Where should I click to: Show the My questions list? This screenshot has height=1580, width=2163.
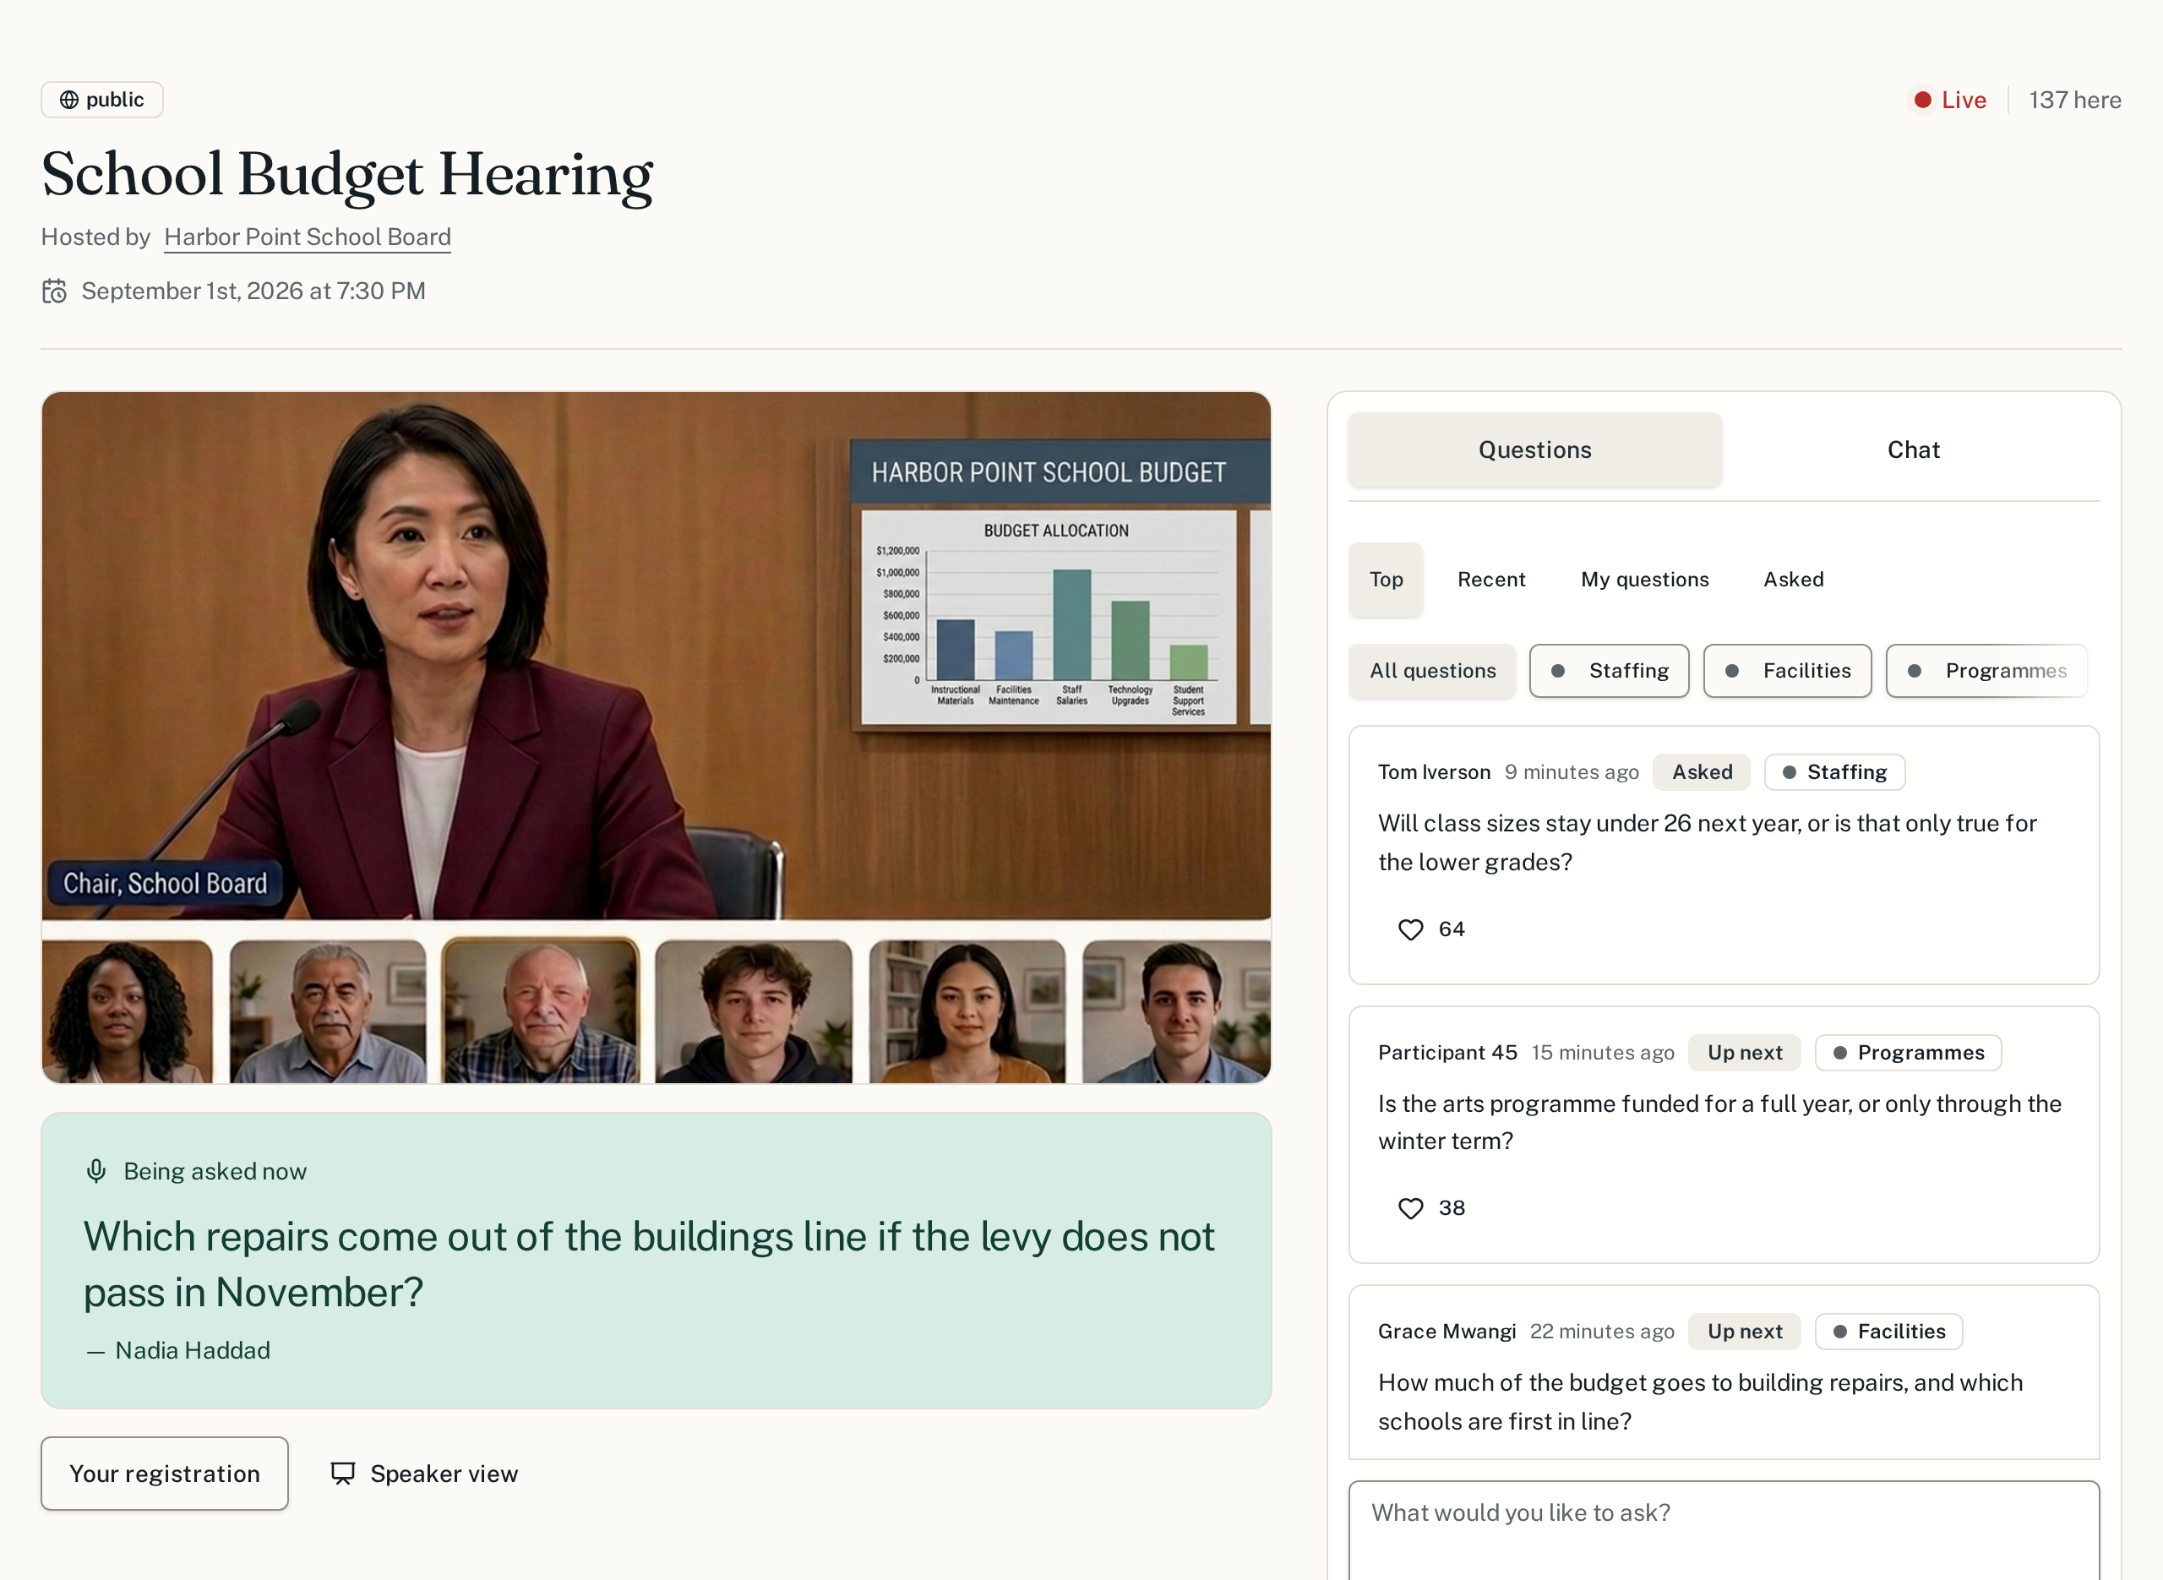1643,579
